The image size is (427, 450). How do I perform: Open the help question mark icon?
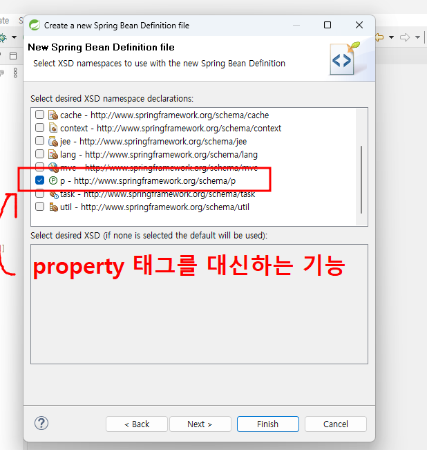[41, 423]
